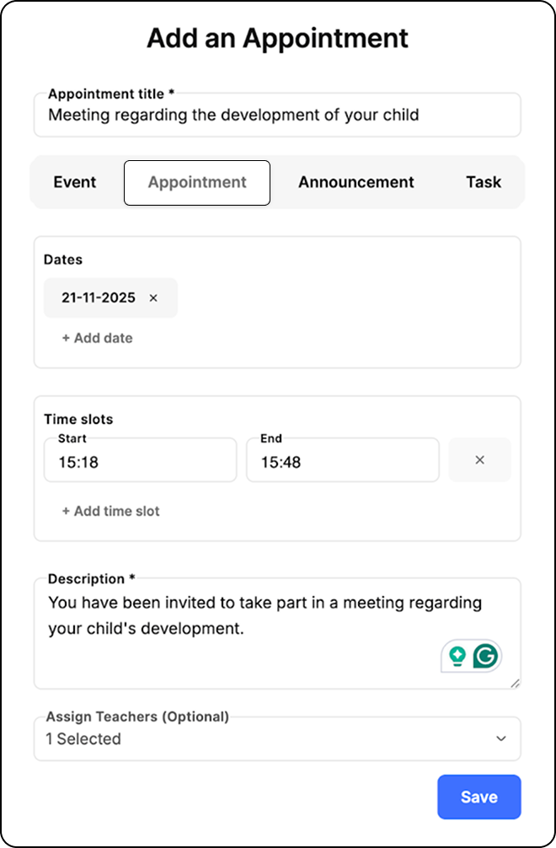556x848 pixels.
Task: Click inside the Description text area
Action: click(277, 633)
